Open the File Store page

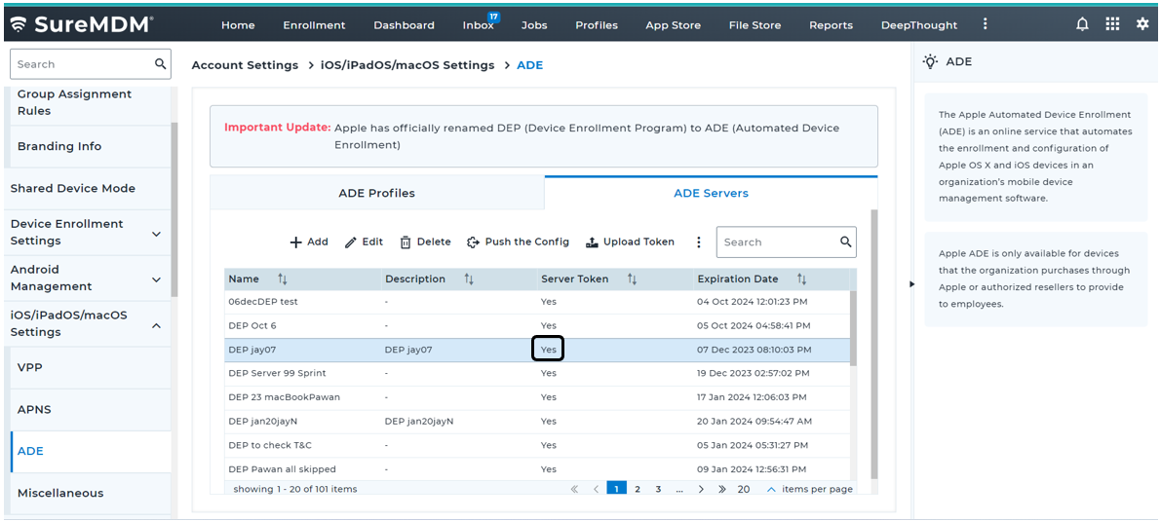755,25
